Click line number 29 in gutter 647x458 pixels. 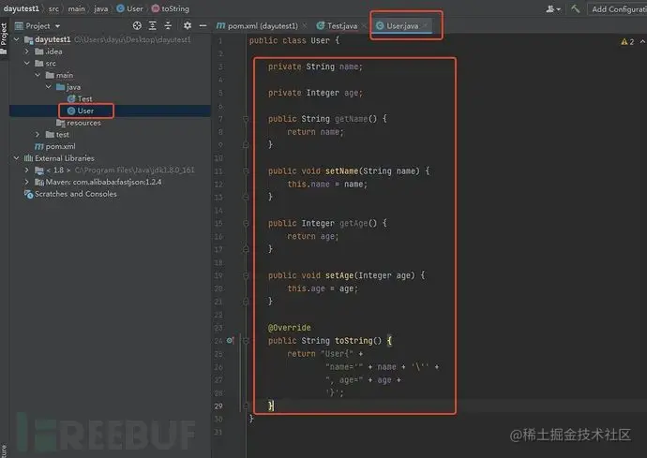218,406
